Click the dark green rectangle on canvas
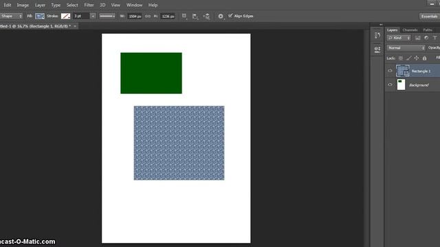440x247 pixels. pos(151,73)
